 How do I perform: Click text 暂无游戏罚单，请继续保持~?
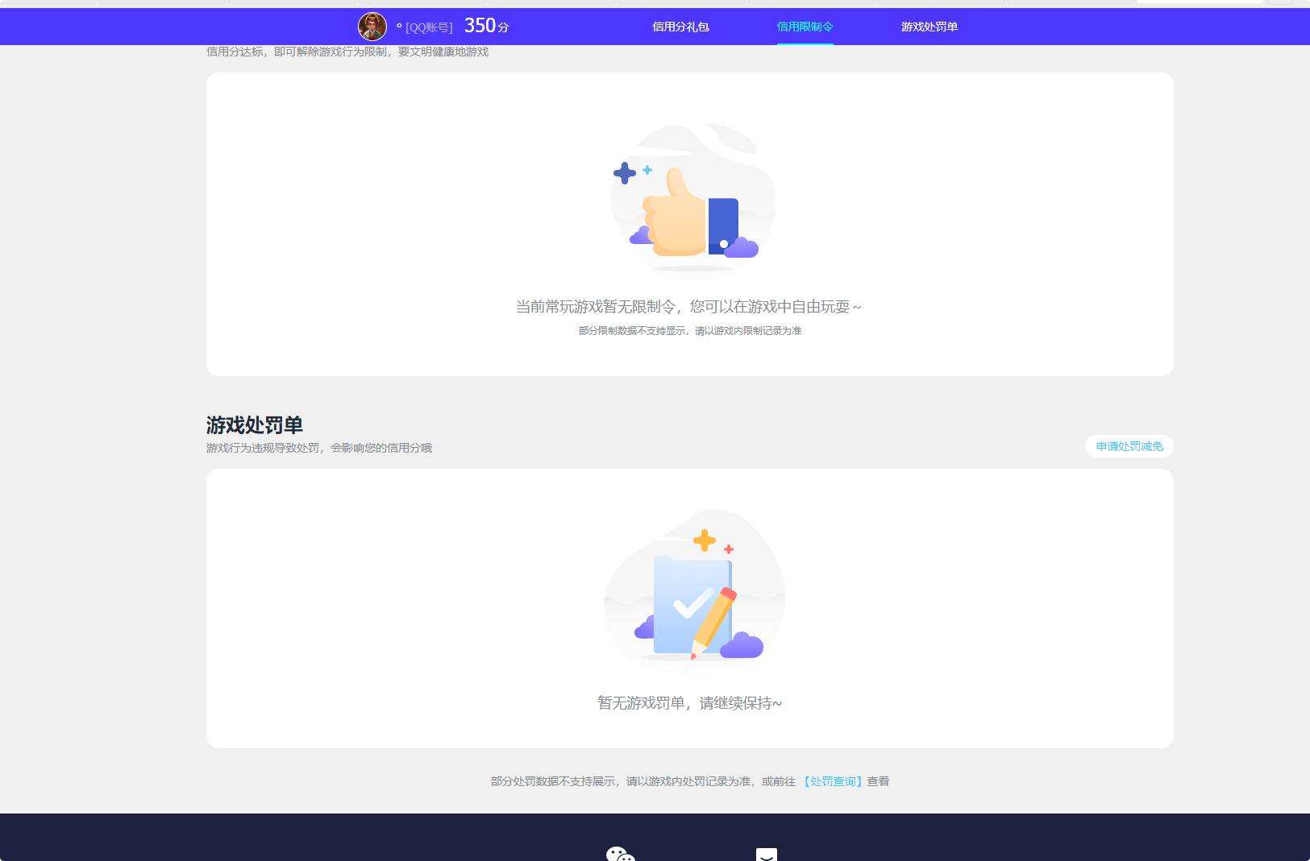tap(689, 703)
